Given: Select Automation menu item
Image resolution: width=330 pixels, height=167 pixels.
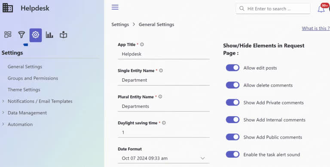Looking at the screenshot, I should (20, 124).
